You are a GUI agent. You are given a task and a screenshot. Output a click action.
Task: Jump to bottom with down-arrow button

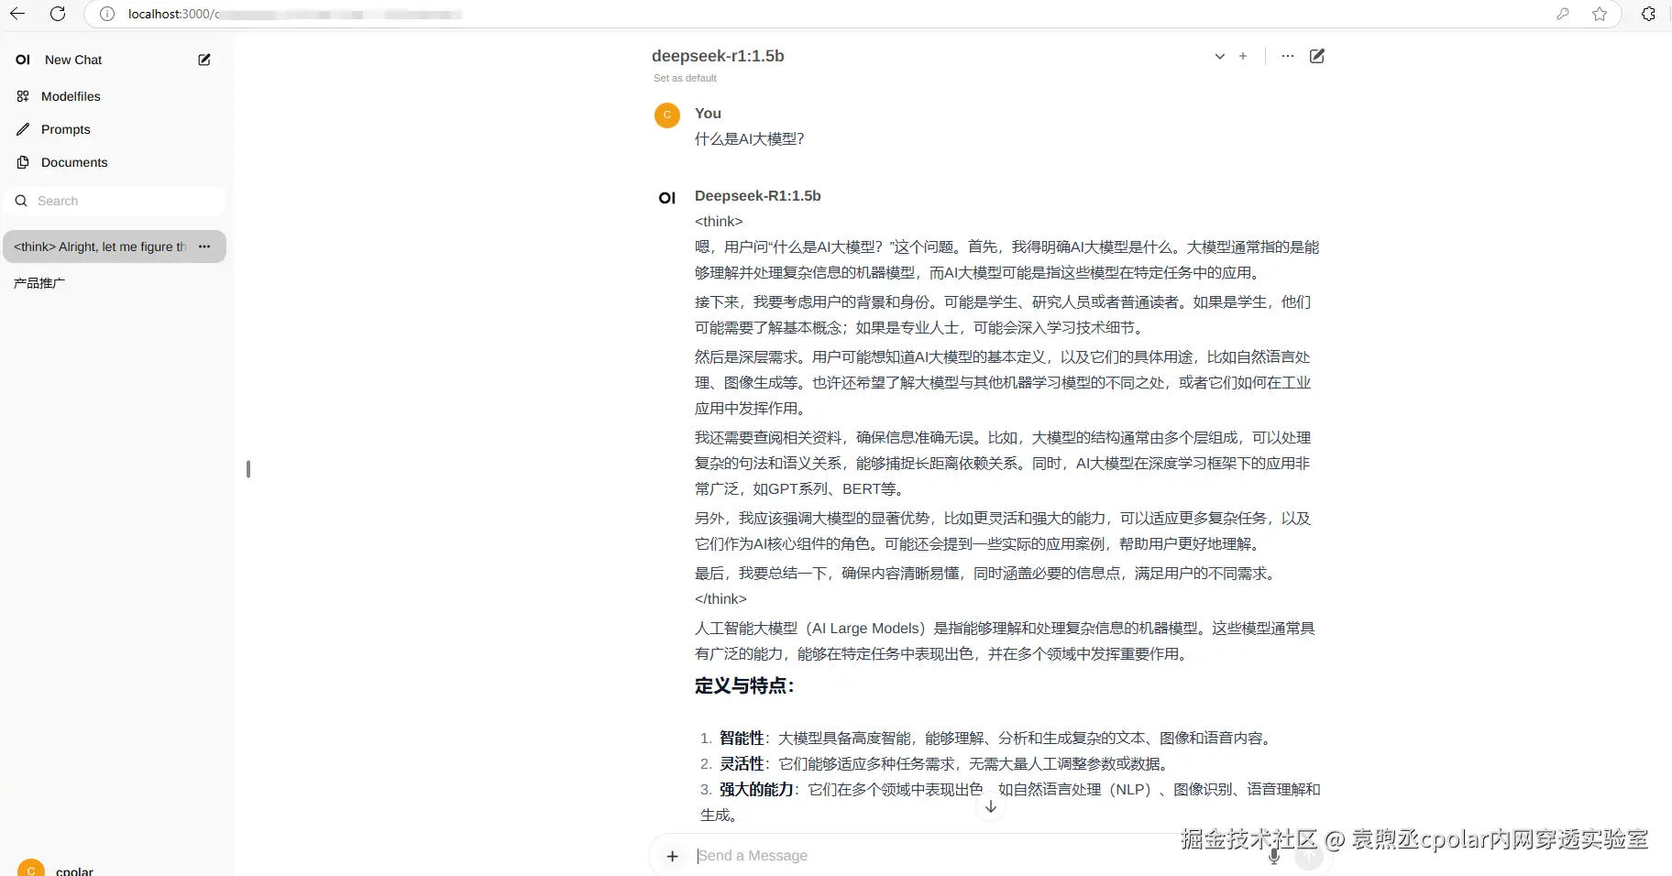[990, 806]
